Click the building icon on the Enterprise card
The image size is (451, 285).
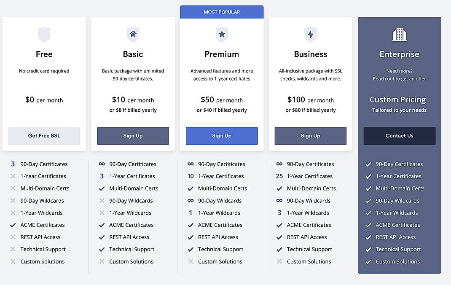click(399, 35)
